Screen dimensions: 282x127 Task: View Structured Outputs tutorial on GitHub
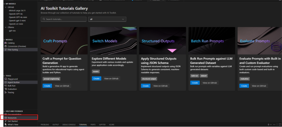click(160, 86)
